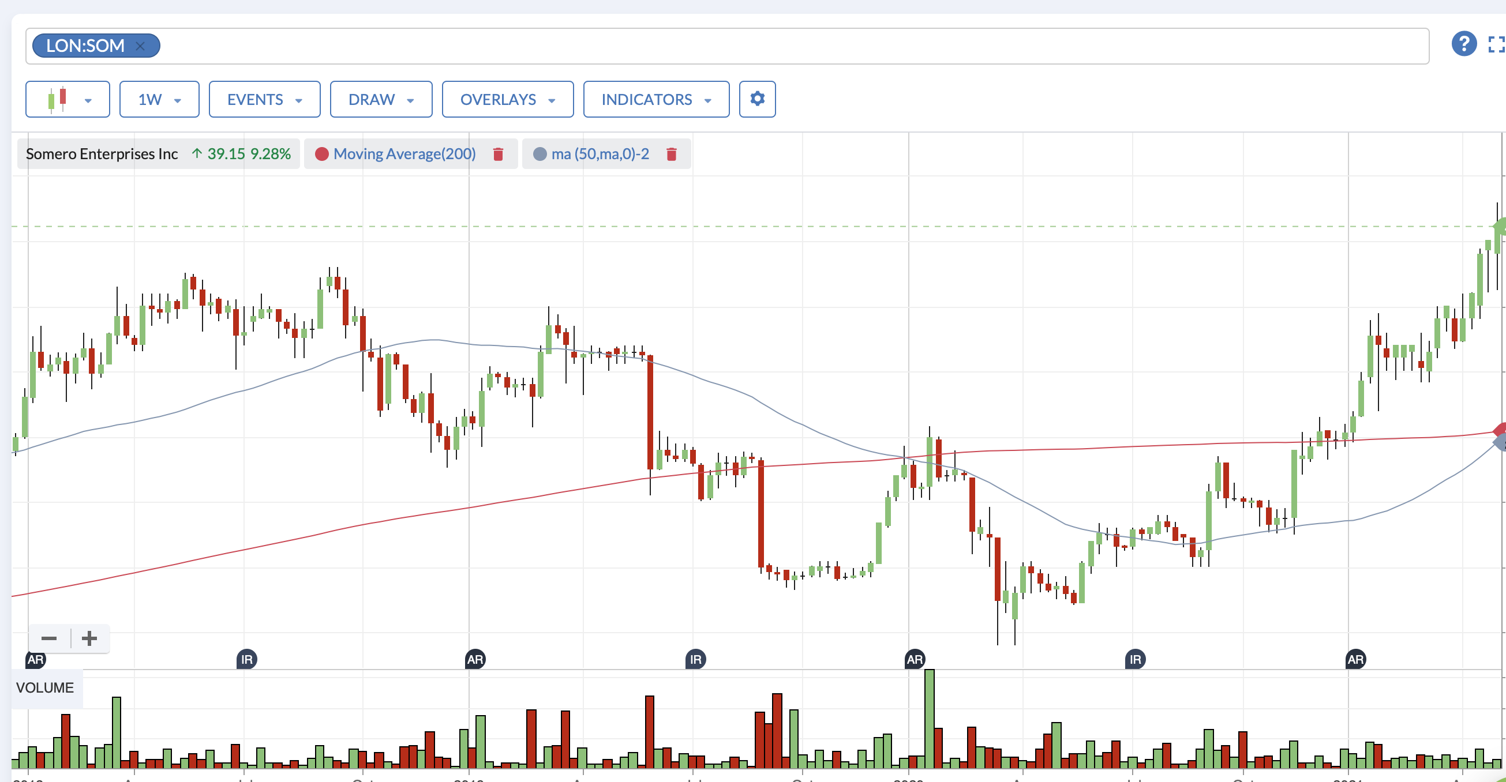The image size is (1506, 782).
Task: Zoom in the chart with plus button
Action: (89, 638)
